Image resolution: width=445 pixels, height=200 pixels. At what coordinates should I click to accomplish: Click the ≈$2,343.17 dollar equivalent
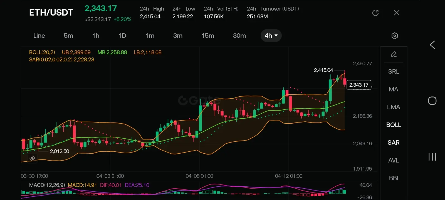coord(98,19)
